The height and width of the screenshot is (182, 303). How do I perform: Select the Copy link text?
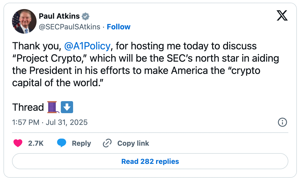coord(133,143)
